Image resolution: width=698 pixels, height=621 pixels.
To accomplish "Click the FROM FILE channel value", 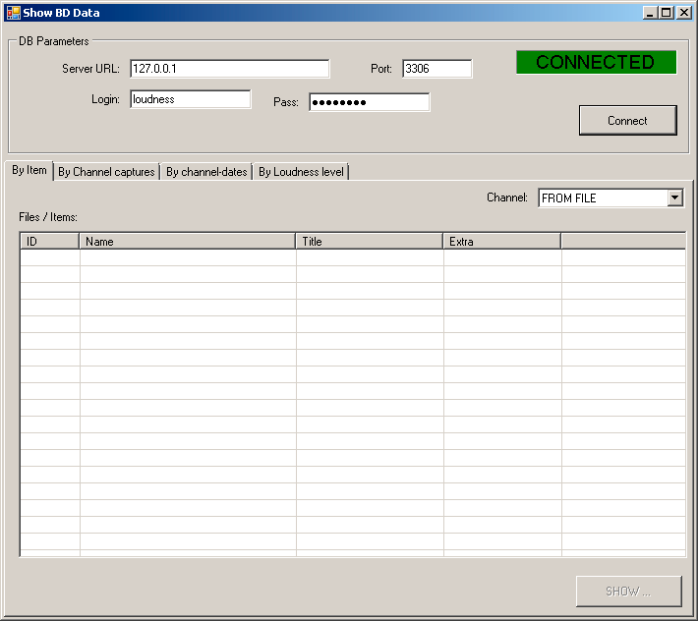I will (569, 198).
